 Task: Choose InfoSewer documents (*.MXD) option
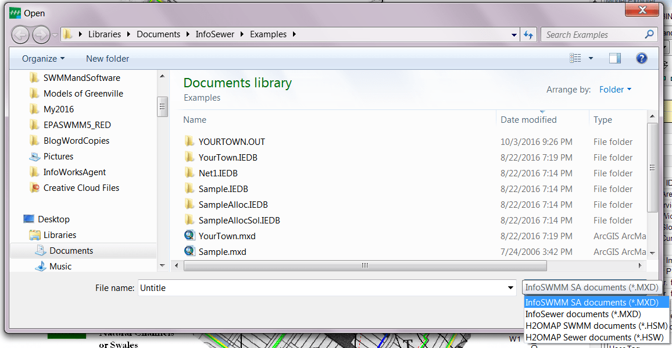596,314
